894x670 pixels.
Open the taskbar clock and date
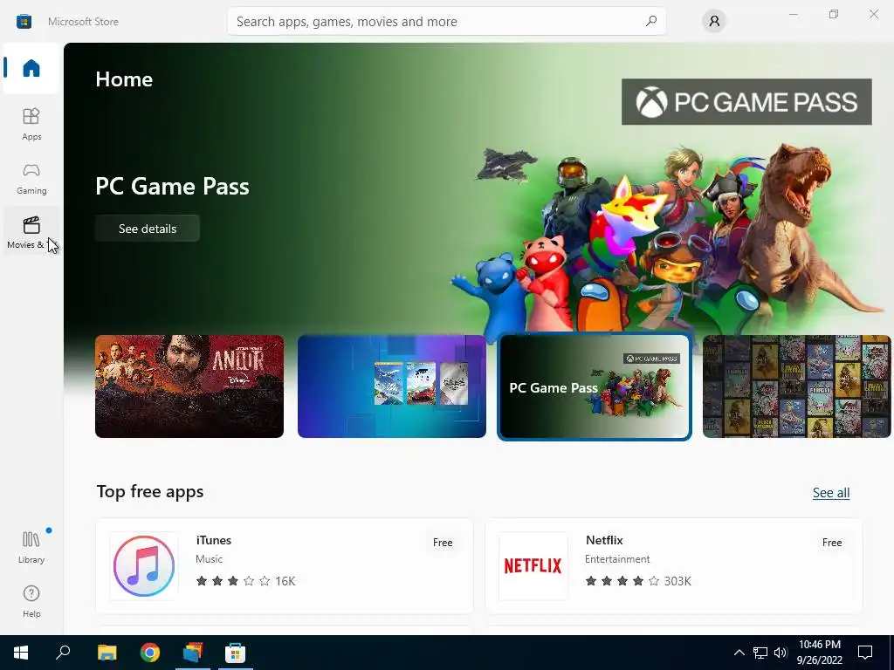pos(819,653)
